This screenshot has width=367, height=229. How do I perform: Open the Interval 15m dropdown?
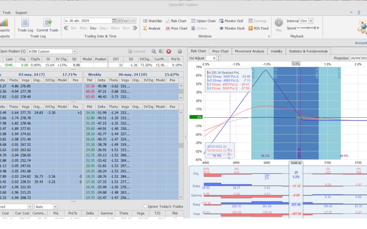pos(311,21)
